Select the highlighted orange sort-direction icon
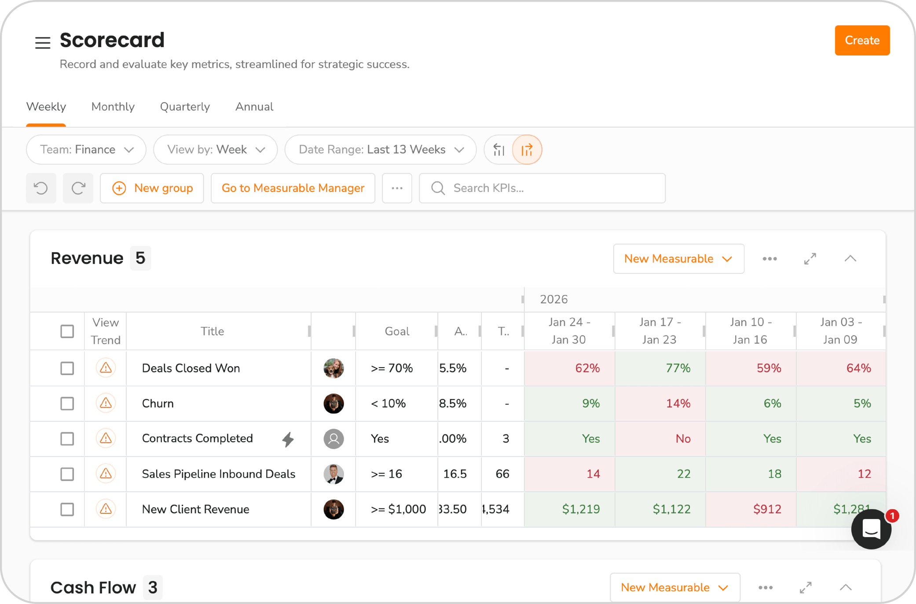 pos(527,150)
